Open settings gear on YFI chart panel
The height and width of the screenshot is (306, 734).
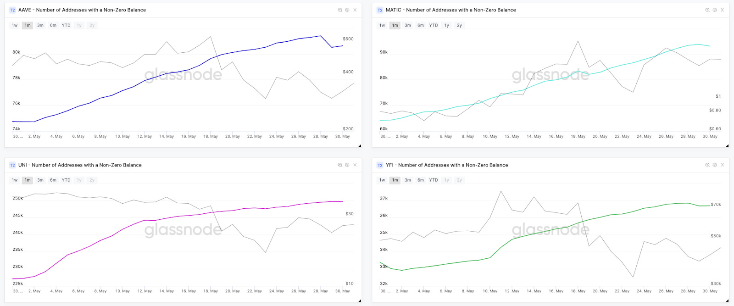coord(715,165)
